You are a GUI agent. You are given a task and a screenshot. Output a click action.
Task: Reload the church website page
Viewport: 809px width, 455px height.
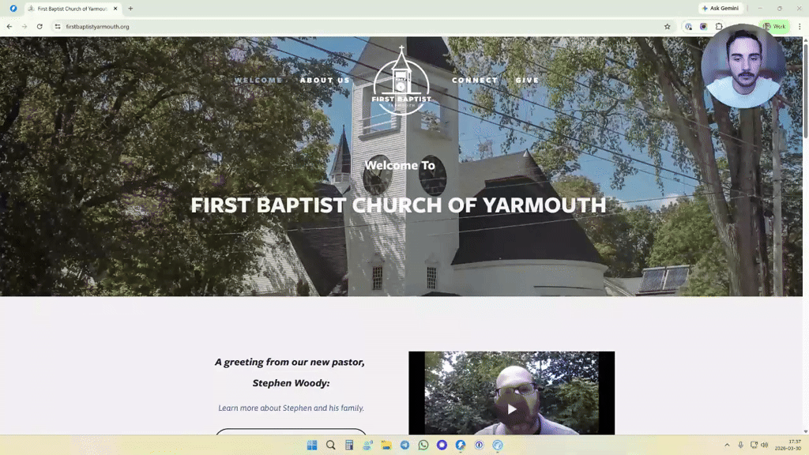point(40,26)
